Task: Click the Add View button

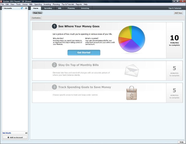Action: (178, 13)
